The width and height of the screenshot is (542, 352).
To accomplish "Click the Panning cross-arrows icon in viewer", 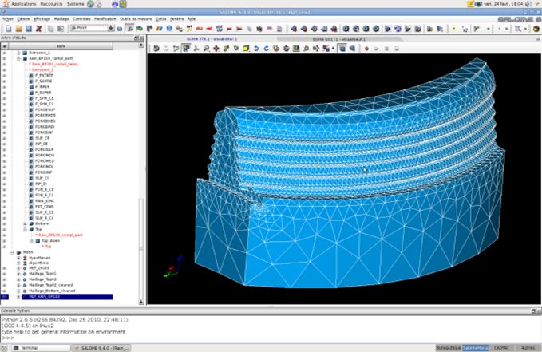I will pos(216,49).
